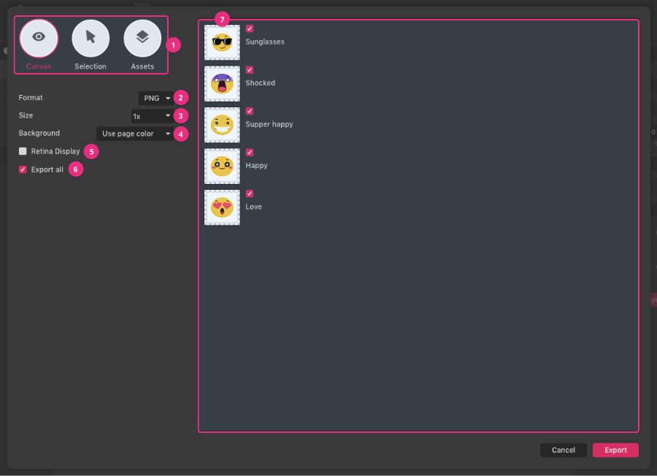Viewport: 657px width, 476px height.
Task: Click the Shocked emoji thumbnail
Action: tap(222, 83)
